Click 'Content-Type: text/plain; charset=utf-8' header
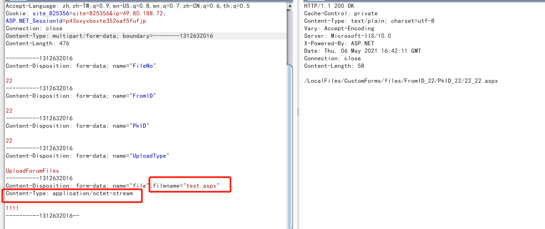This screenshot has height=229, width=545. [369, 21]
